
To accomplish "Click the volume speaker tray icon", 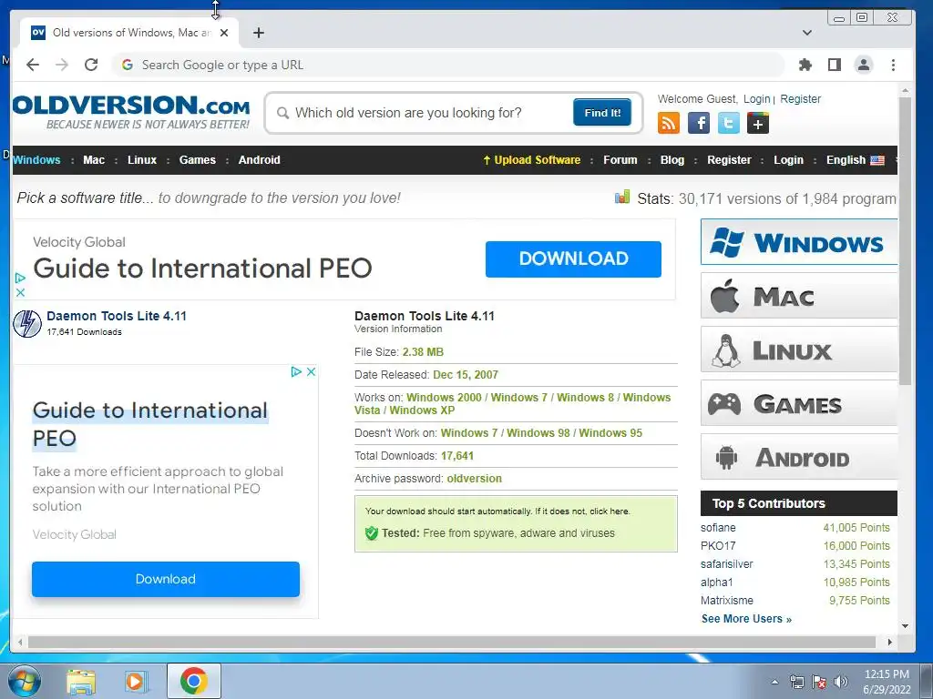I will [x=841, y=682].
